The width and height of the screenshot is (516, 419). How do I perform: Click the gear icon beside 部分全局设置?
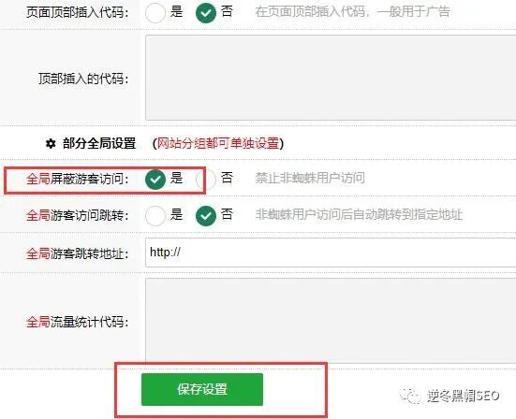(x=51, y=144)
